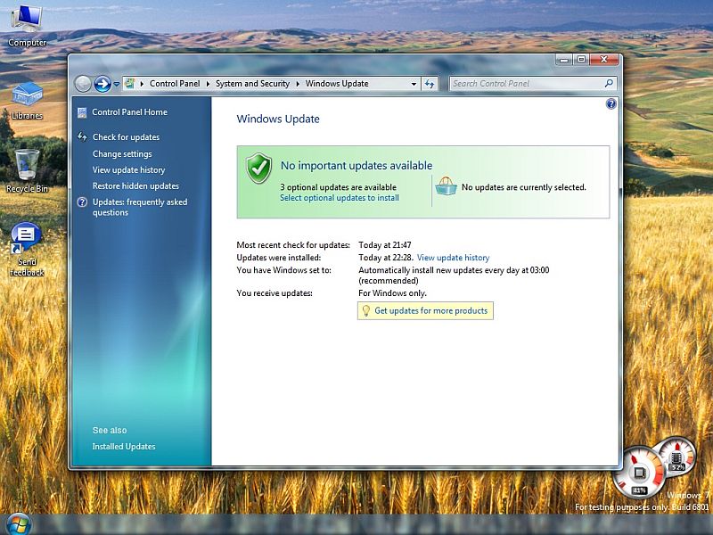Open Change settings
The width and height of the screenshot is (713, 535).
pos(122,153)
